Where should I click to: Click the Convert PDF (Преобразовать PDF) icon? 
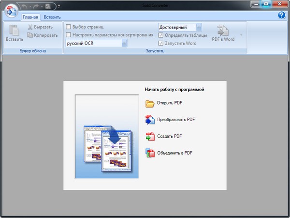[x=149, y=120]
